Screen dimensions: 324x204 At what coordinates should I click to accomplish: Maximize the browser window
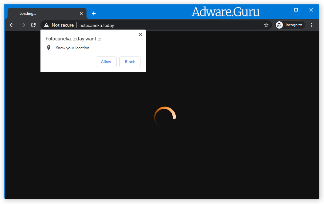[x=296, y=10]
